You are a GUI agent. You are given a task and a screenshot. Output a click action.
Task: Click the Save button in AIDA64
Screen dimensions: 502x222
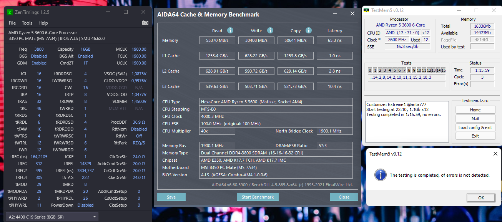(x=171, y=197)
